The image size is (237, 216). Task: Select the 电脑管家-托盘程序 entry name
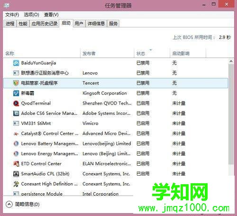[x=39, y=83]
